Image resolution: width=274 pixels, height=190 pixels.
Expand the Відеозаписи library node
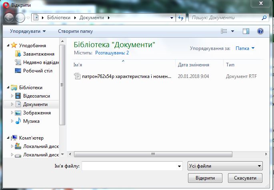point(12,96)
